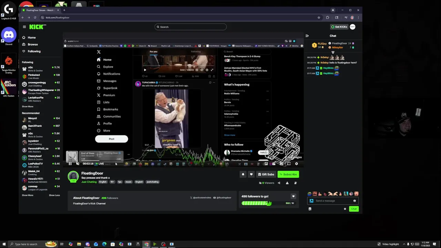The image size is (441, 248).
Task: Open the video player settings gear
Action: [x=296, y=164]
